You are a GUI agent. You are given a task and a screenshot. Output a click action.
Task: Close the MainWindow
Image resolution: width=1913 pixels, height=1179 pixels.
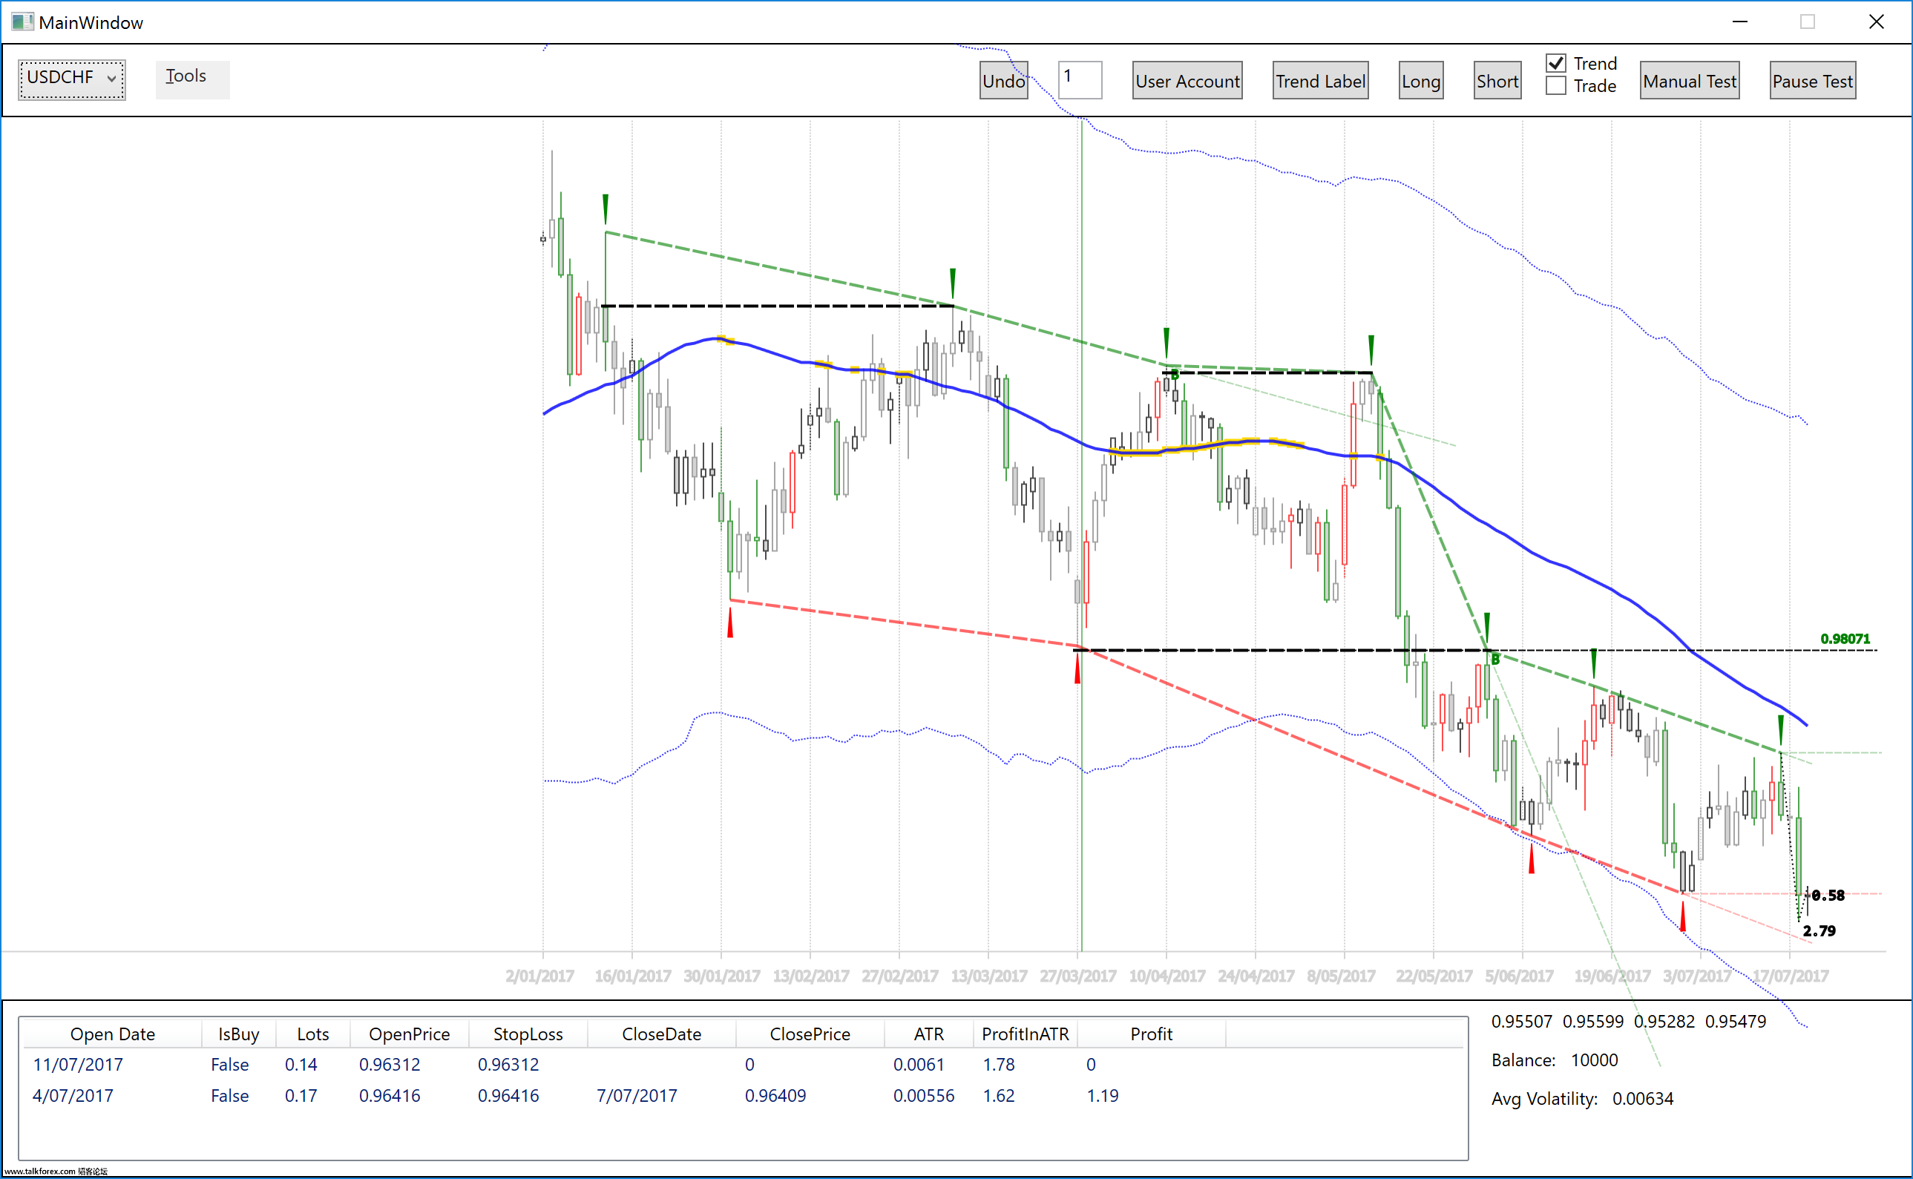[1876, 22]
